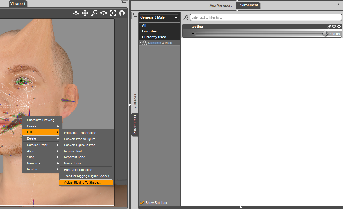Select the Favorites category
The width and height of the screenshot is (343, 209).
(159, 31)
